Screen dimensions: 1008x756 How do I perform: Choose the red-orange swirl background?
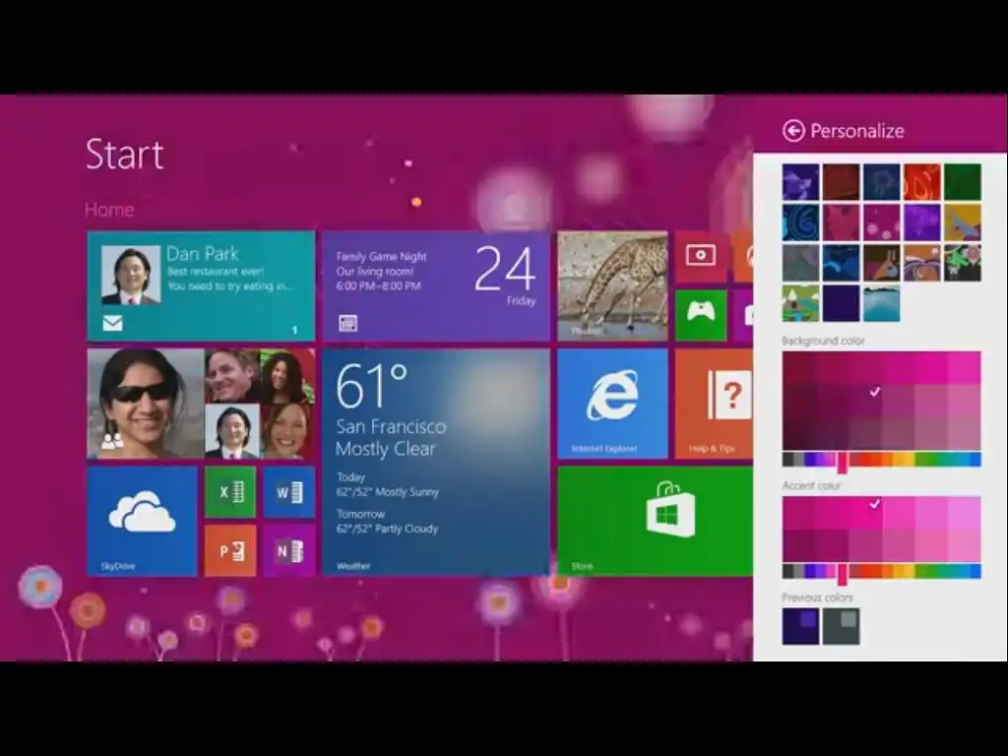(921, 182)
